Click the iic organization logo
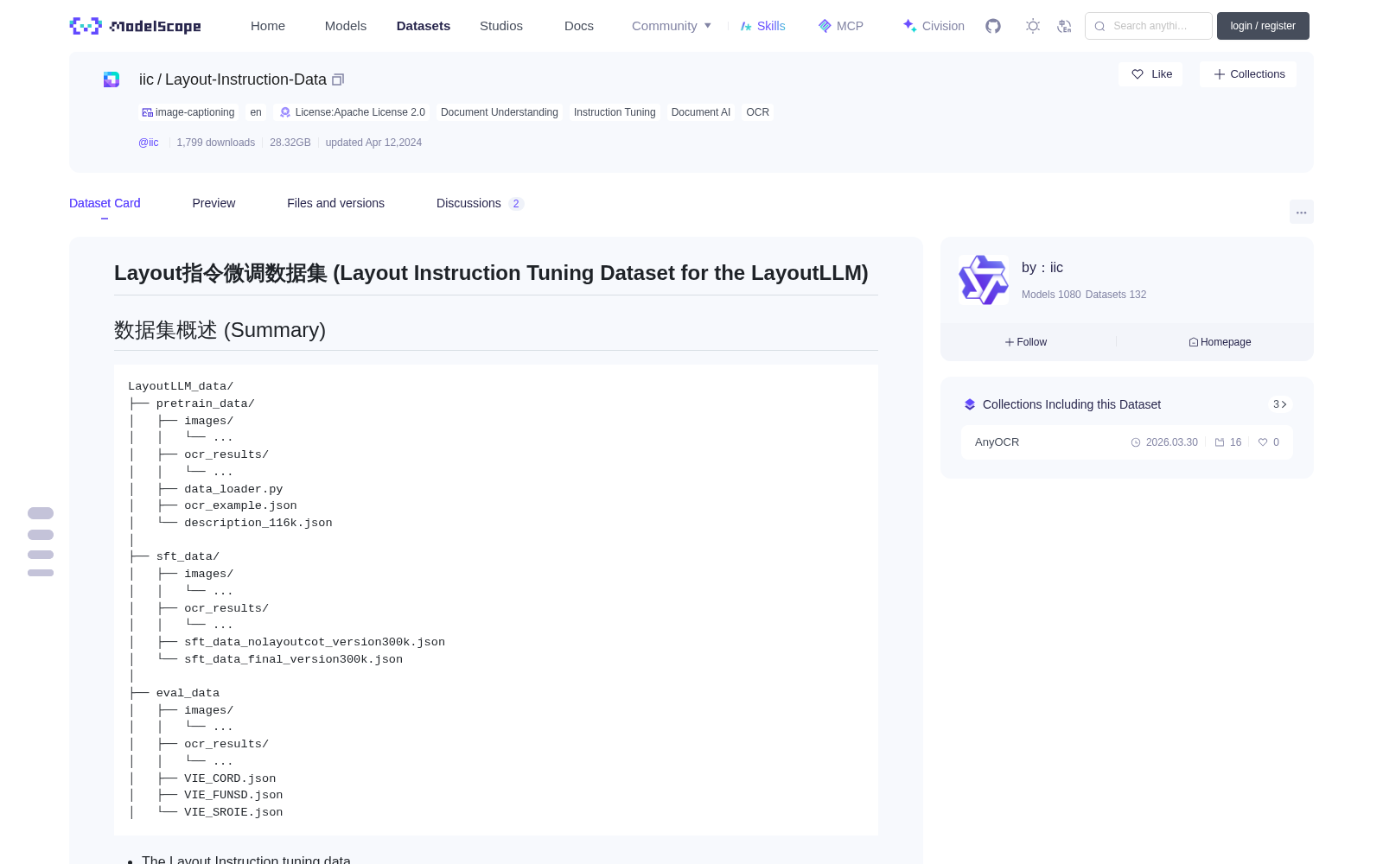1383x864 pixels. click(x=984, y=280)
